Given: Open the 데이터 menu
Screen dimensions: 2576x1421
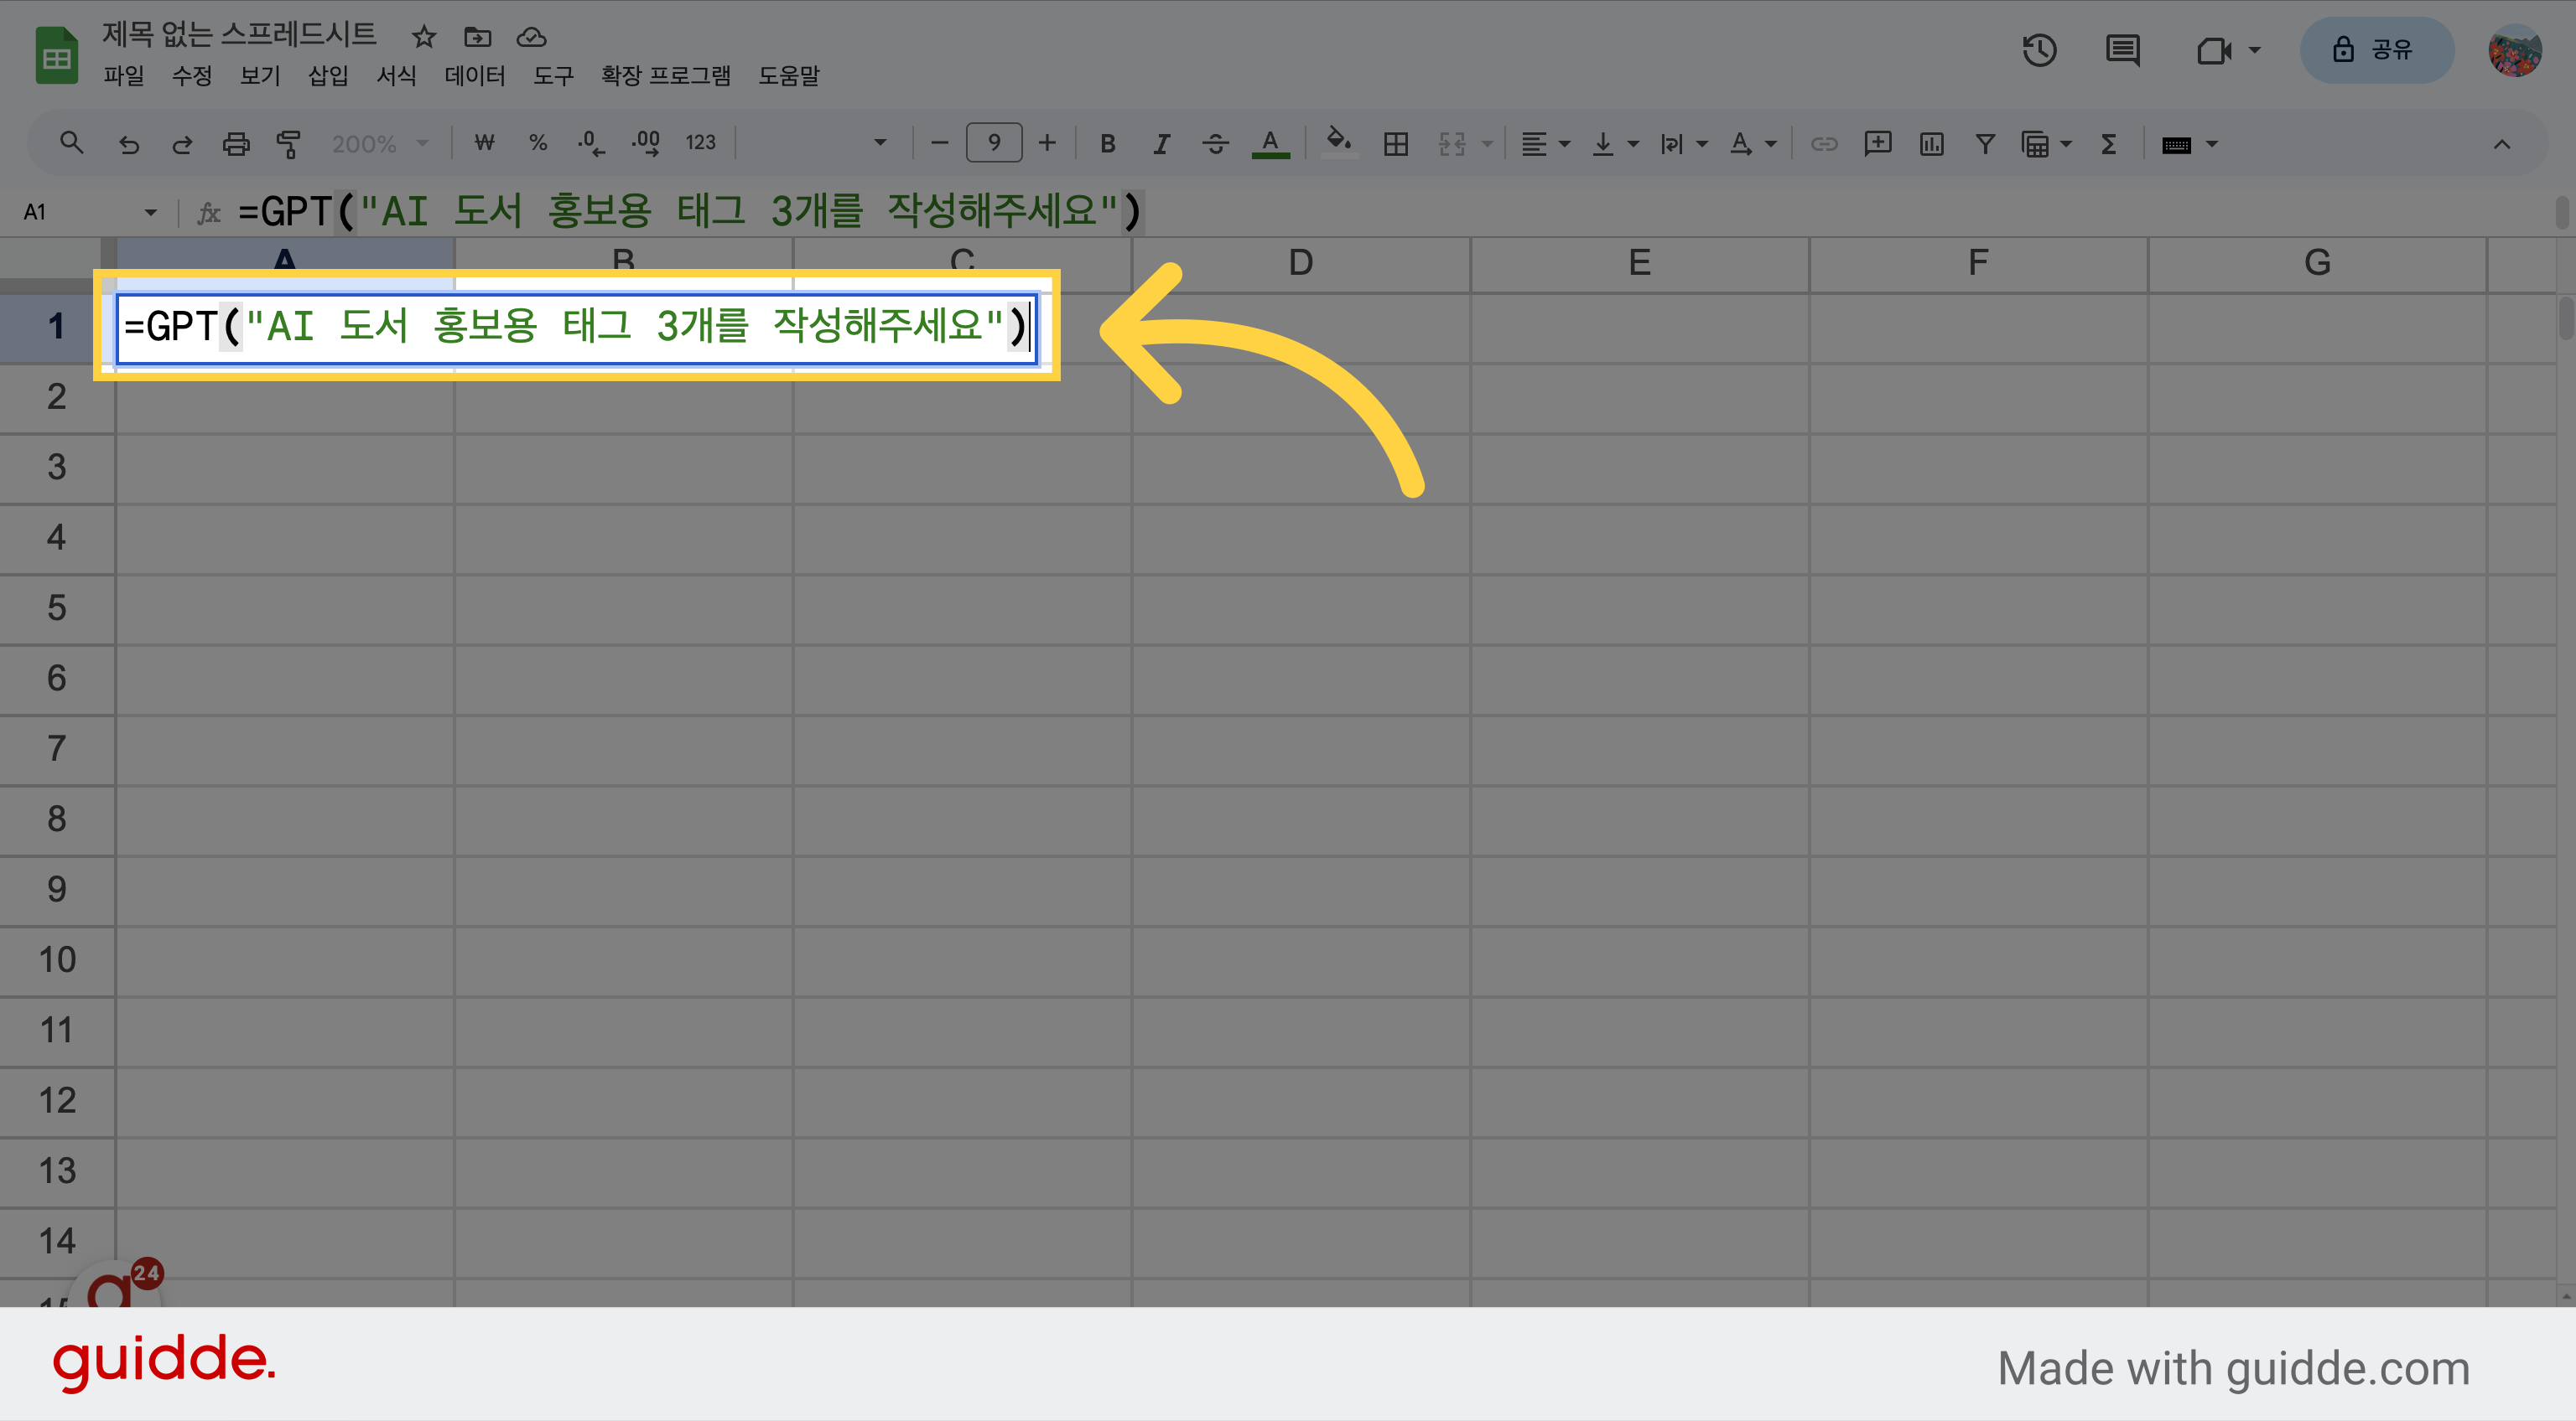Looking at the screenshot, I should coord(475,76).
